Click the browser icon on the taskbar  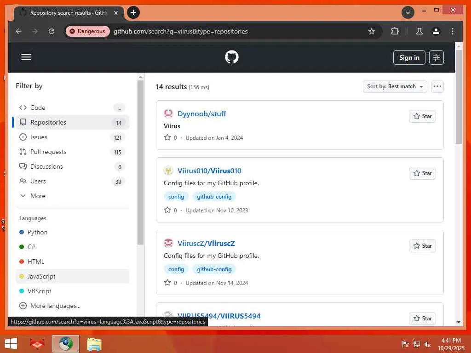click(x=65, y=344)
